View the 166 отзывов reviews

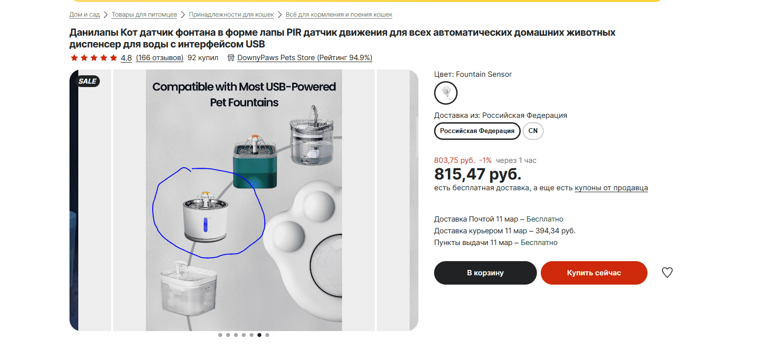(x=160, y=58)
